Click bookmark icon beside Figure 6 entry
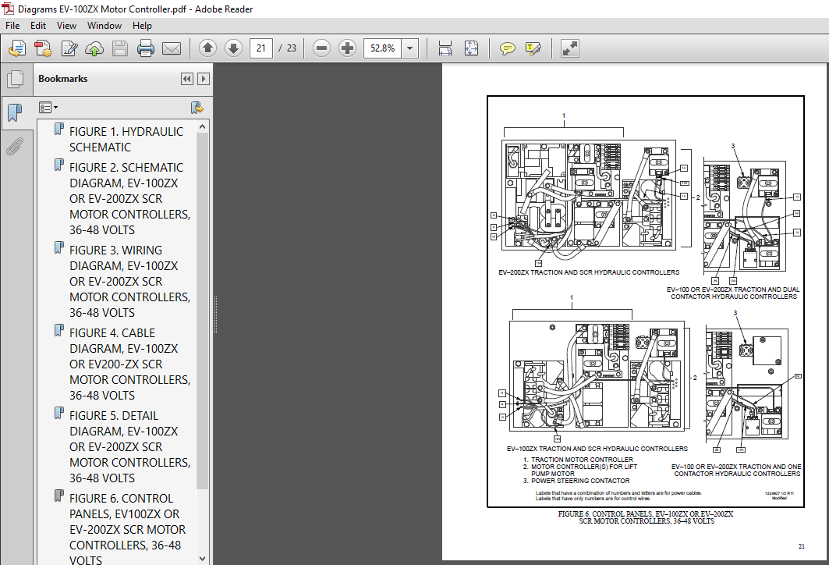829x565 pixels. (x=59, y=496)
